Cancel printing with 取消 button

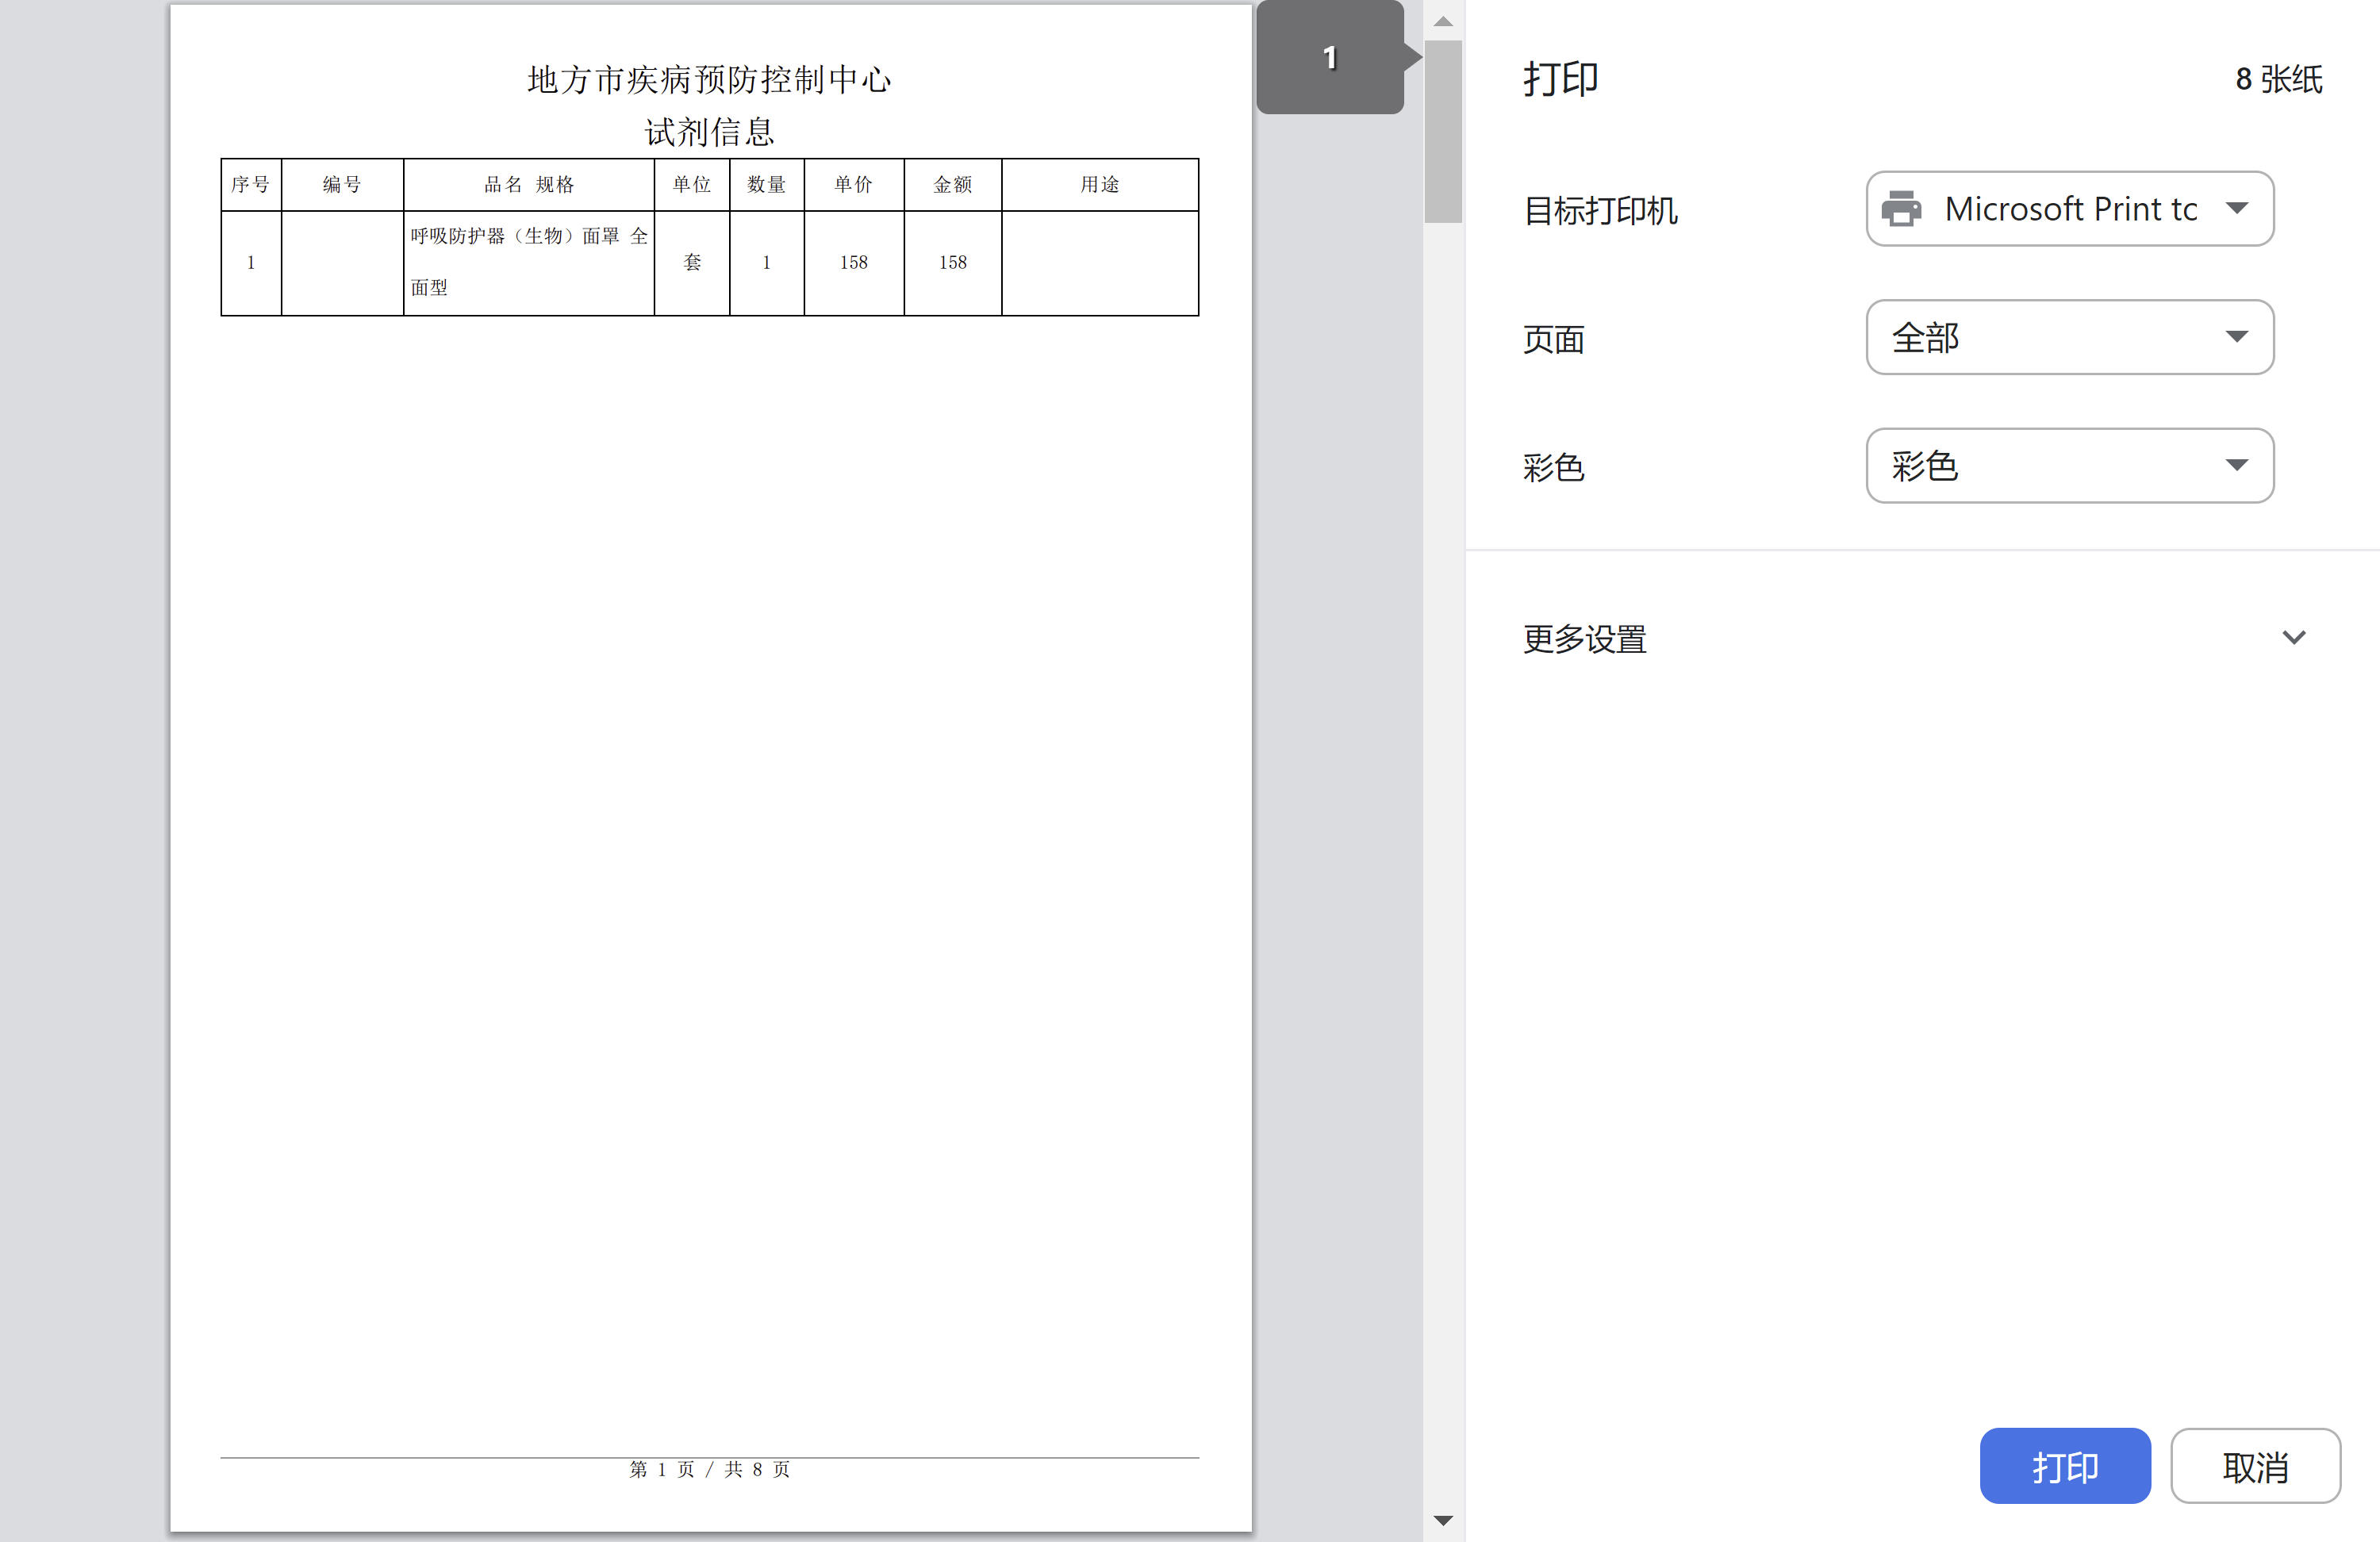coord(2255,1465)
